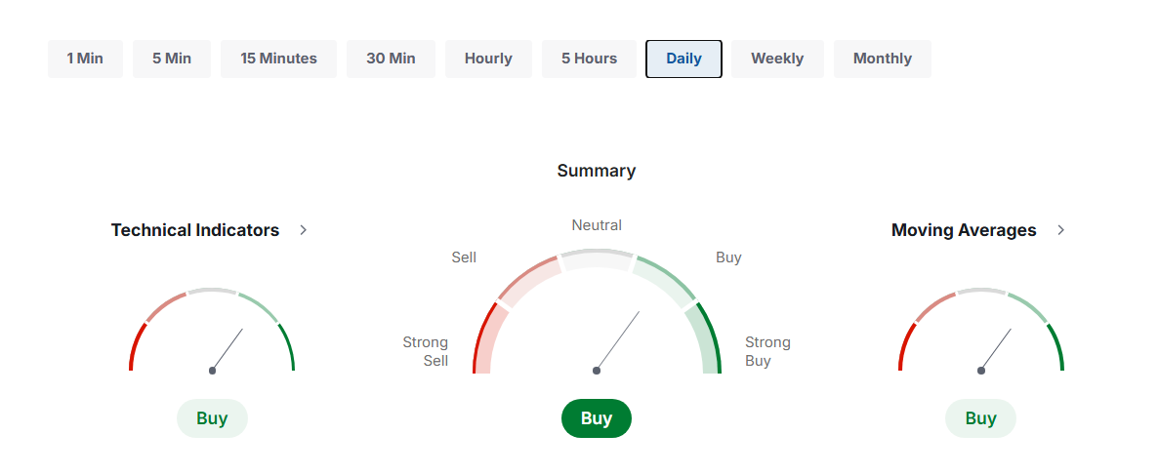The height and width of the screenshot is (474, 1159).
Task: Select the 1 Min timeframe tab
Action: (85, 59)
